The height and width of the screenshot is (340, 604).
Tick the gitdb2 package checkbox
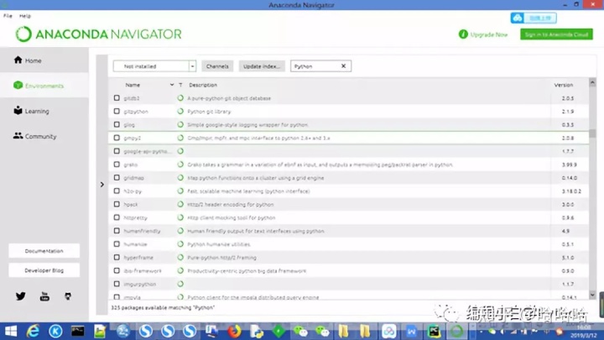(x=117, y=98)
